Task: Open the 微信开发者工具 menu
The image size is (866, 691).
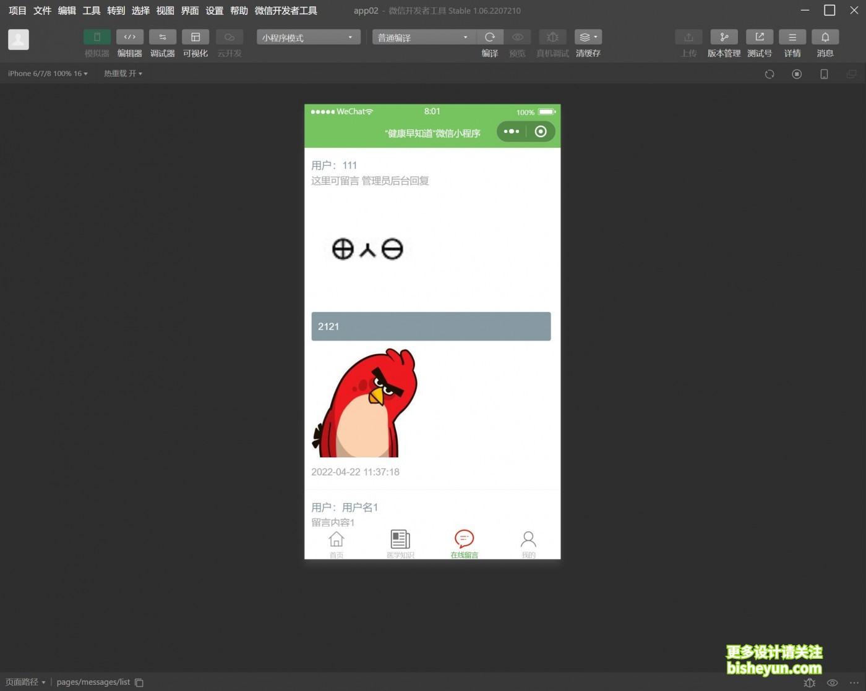Action: (286, 11)
